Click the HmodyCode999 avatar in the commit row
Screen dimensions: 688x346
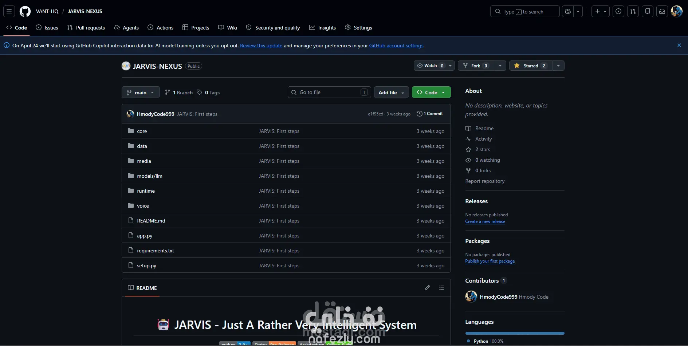click(x=130, y=114)
